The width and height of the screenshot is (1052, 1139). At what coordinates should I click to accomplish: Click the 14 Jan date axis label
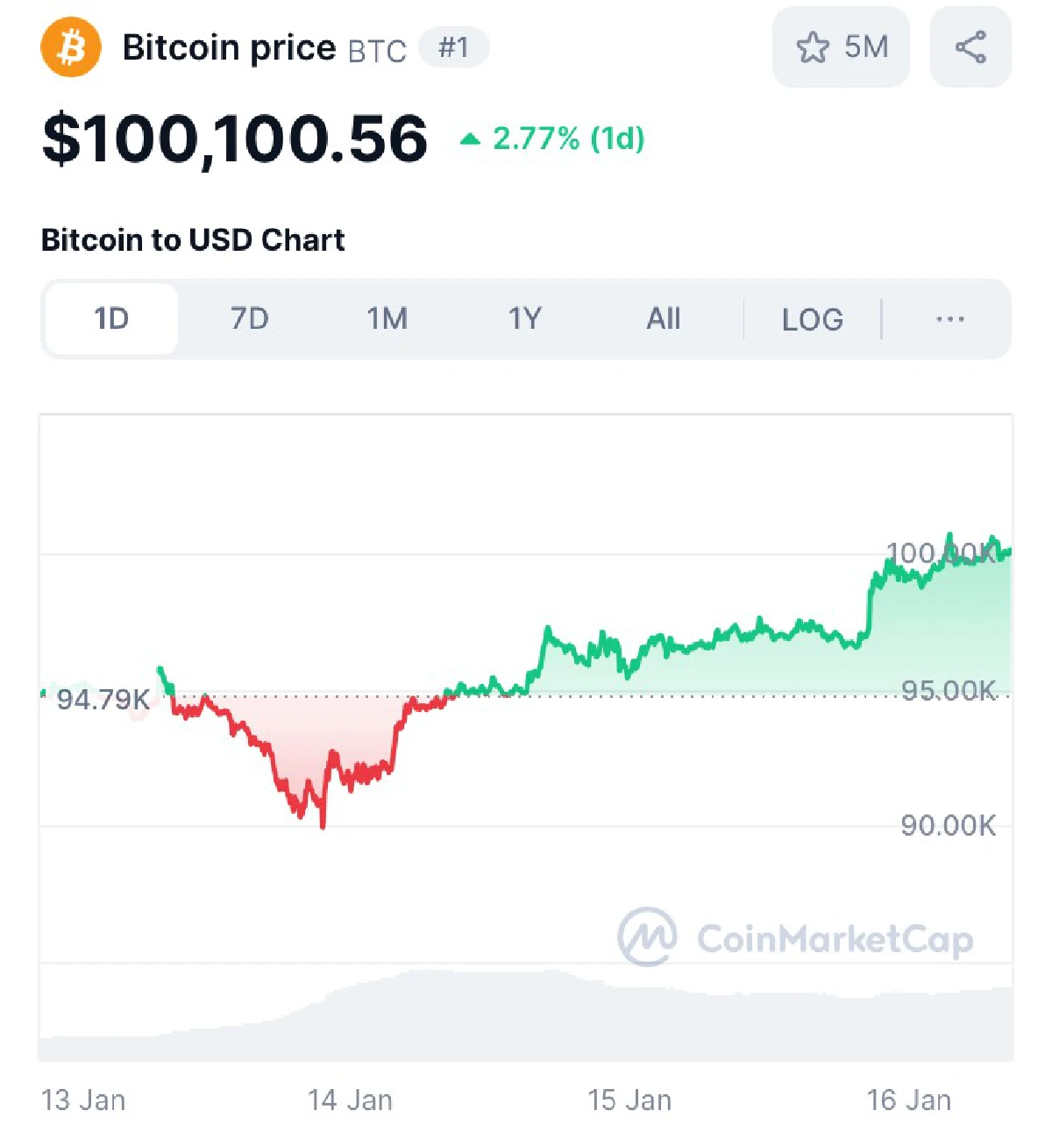(350, 1100)
